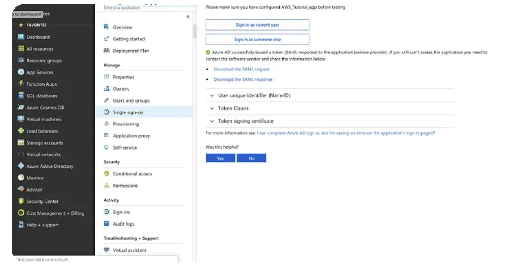The image size is (515, 270).
Task: Select the Azure Active Directory icon
Action: (21, 166)
